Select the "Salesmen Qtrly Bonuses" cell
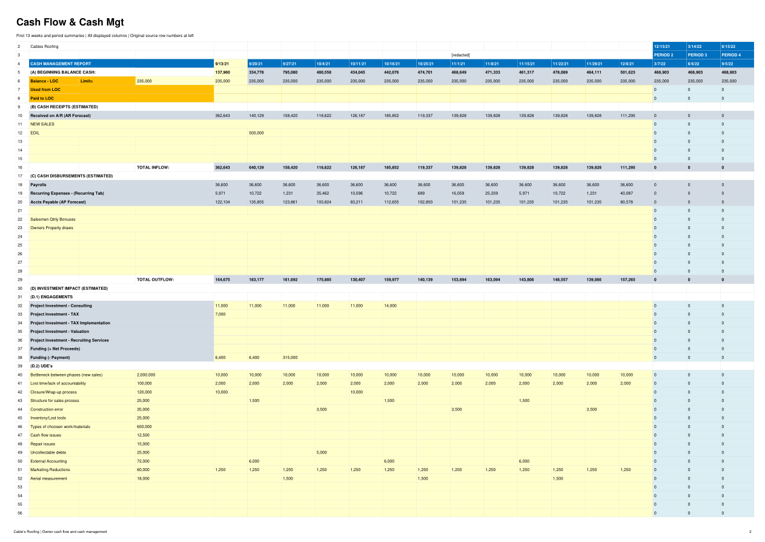Screen dimensions: 765x542 (53, 219)
